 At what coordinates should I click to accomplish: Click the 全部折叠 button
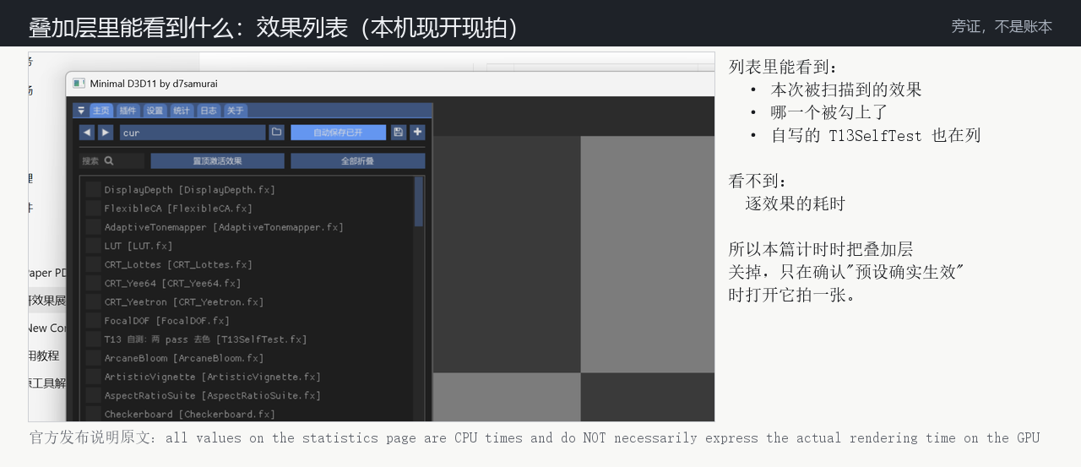(x=357, y=160)
